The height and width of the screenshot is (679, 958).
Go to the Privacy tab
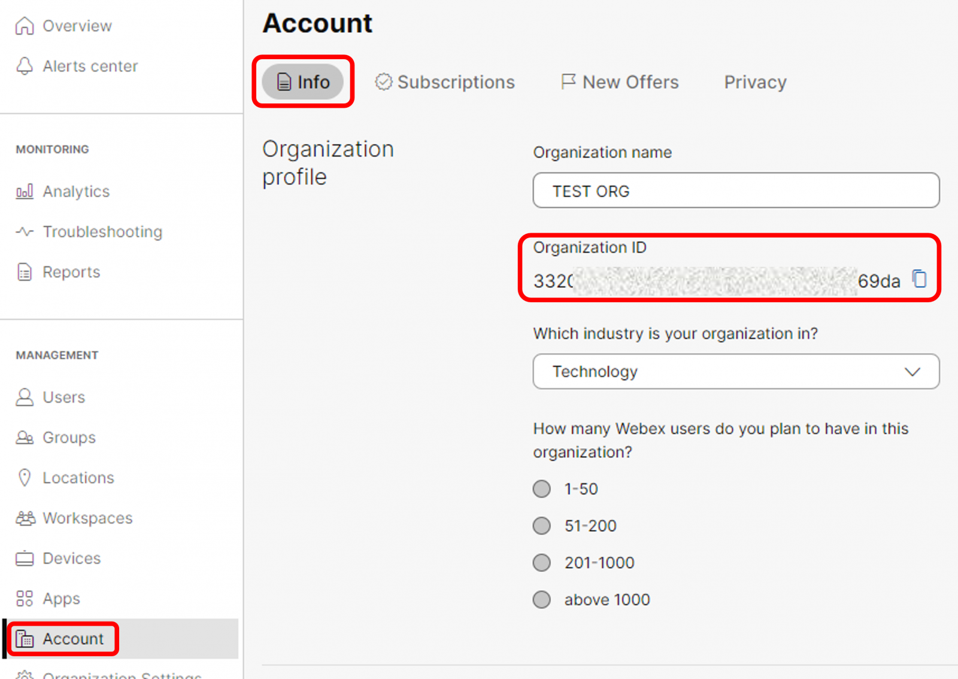[x=755, y=82]
